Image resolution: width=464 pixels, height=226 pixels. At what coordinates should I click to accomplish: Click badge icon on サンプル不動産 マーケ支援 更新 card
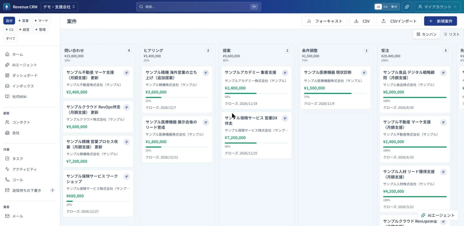pyautogui.click(x=127, y=73)
